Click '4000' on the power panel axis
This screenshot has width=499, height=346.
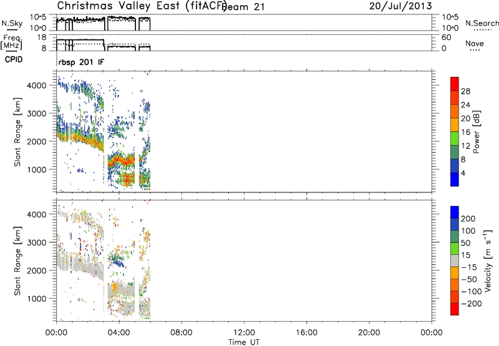(37, 86)
